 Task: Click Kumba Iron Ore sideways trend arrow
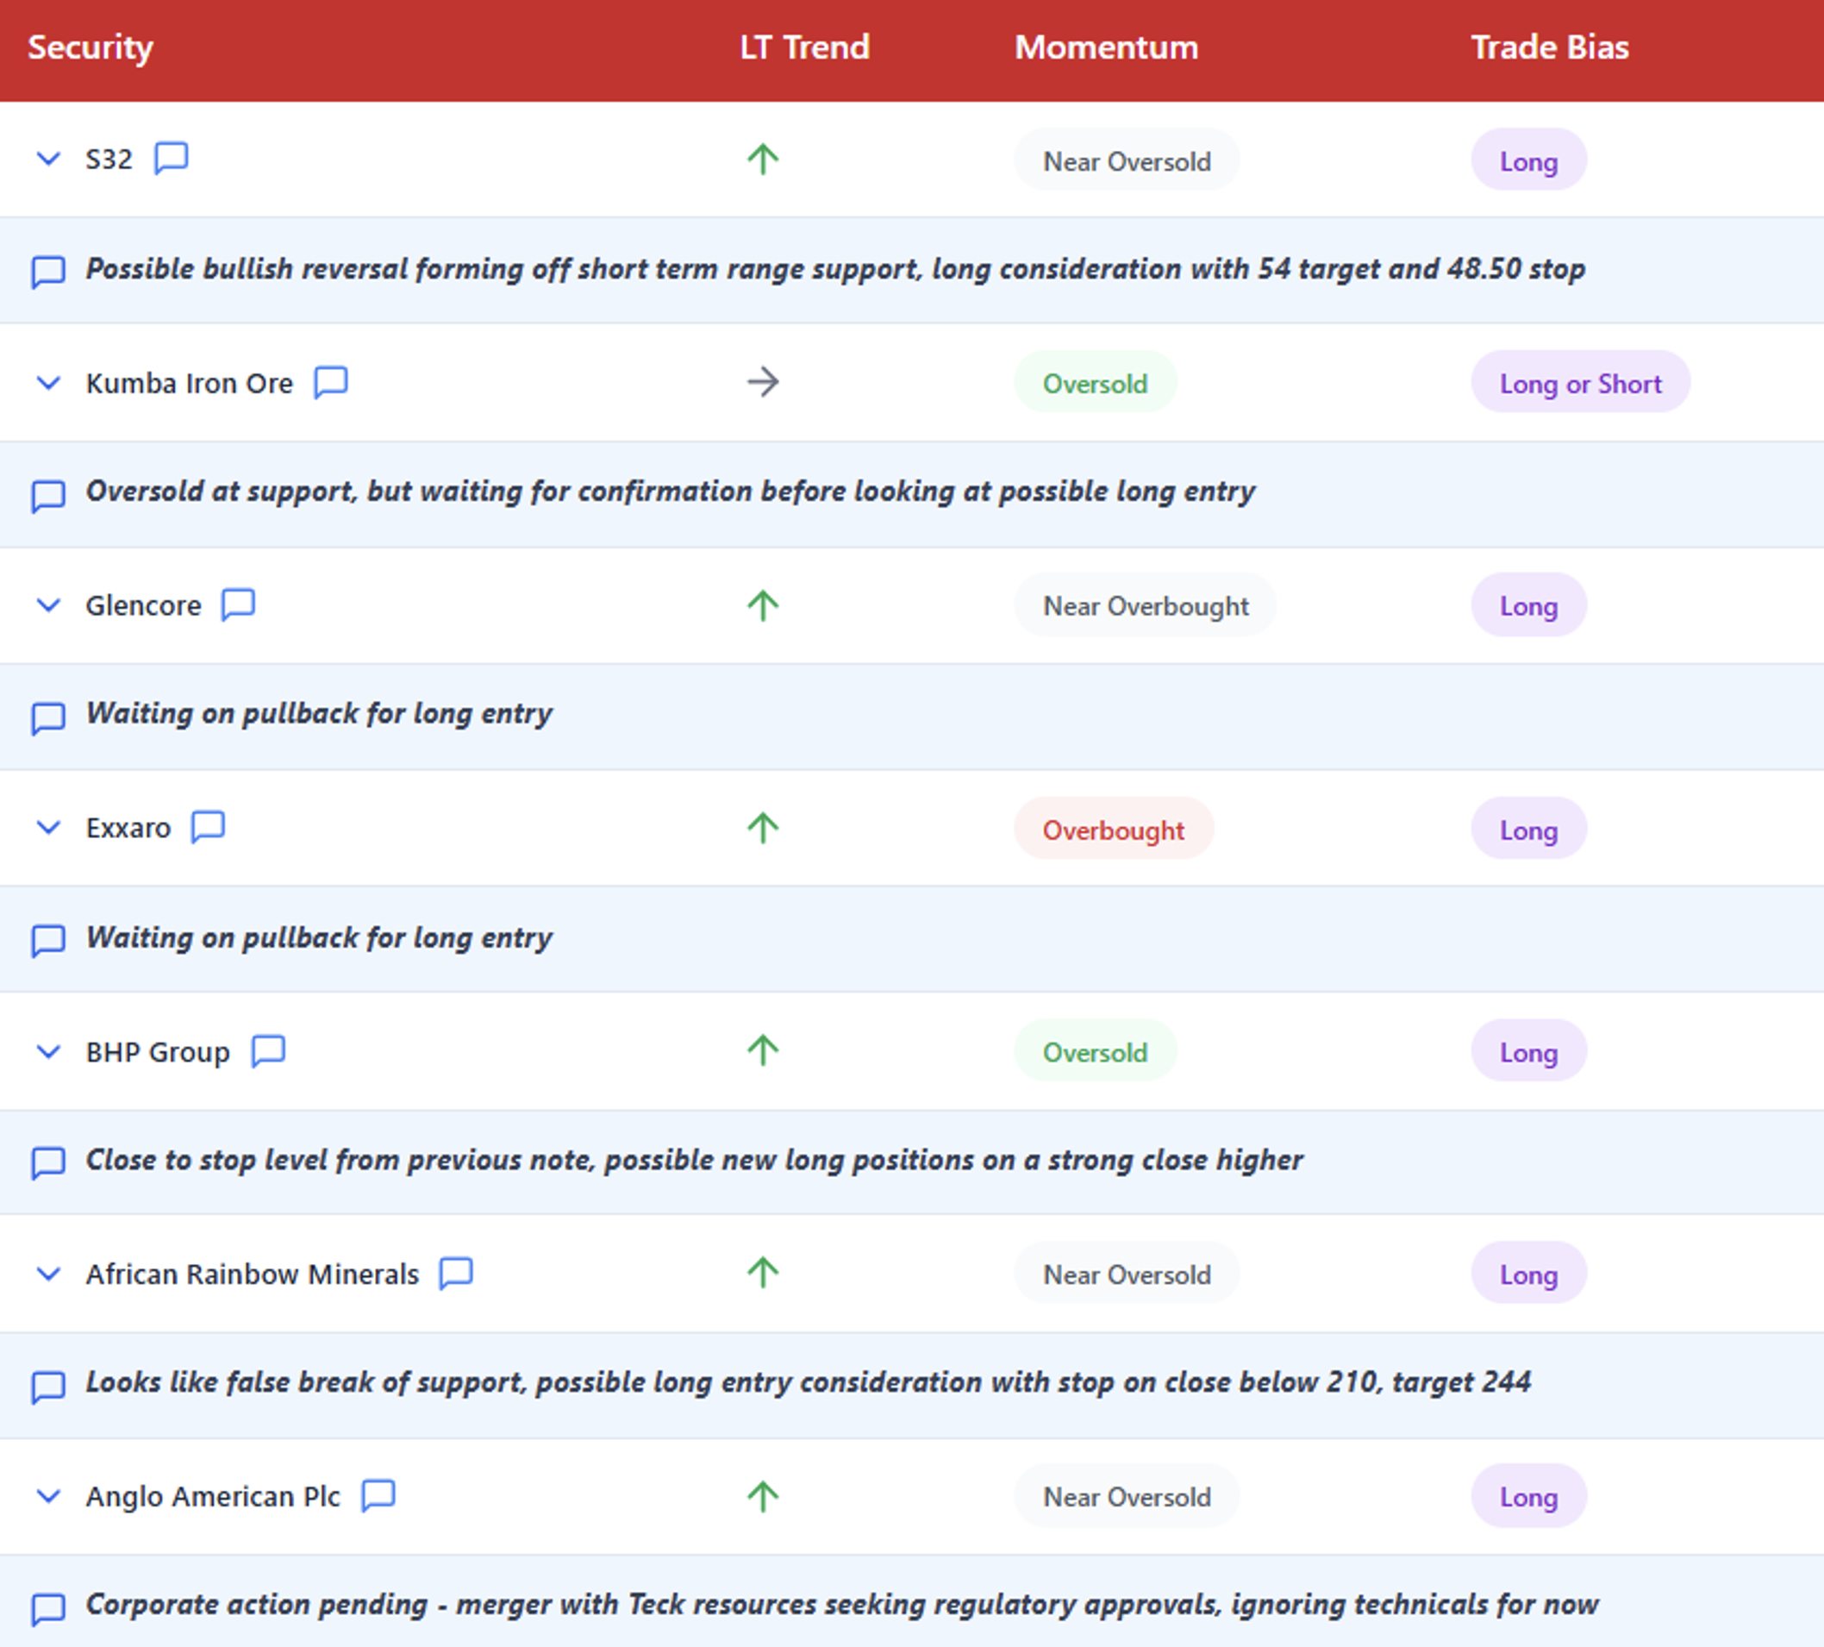tap(763, 382)
